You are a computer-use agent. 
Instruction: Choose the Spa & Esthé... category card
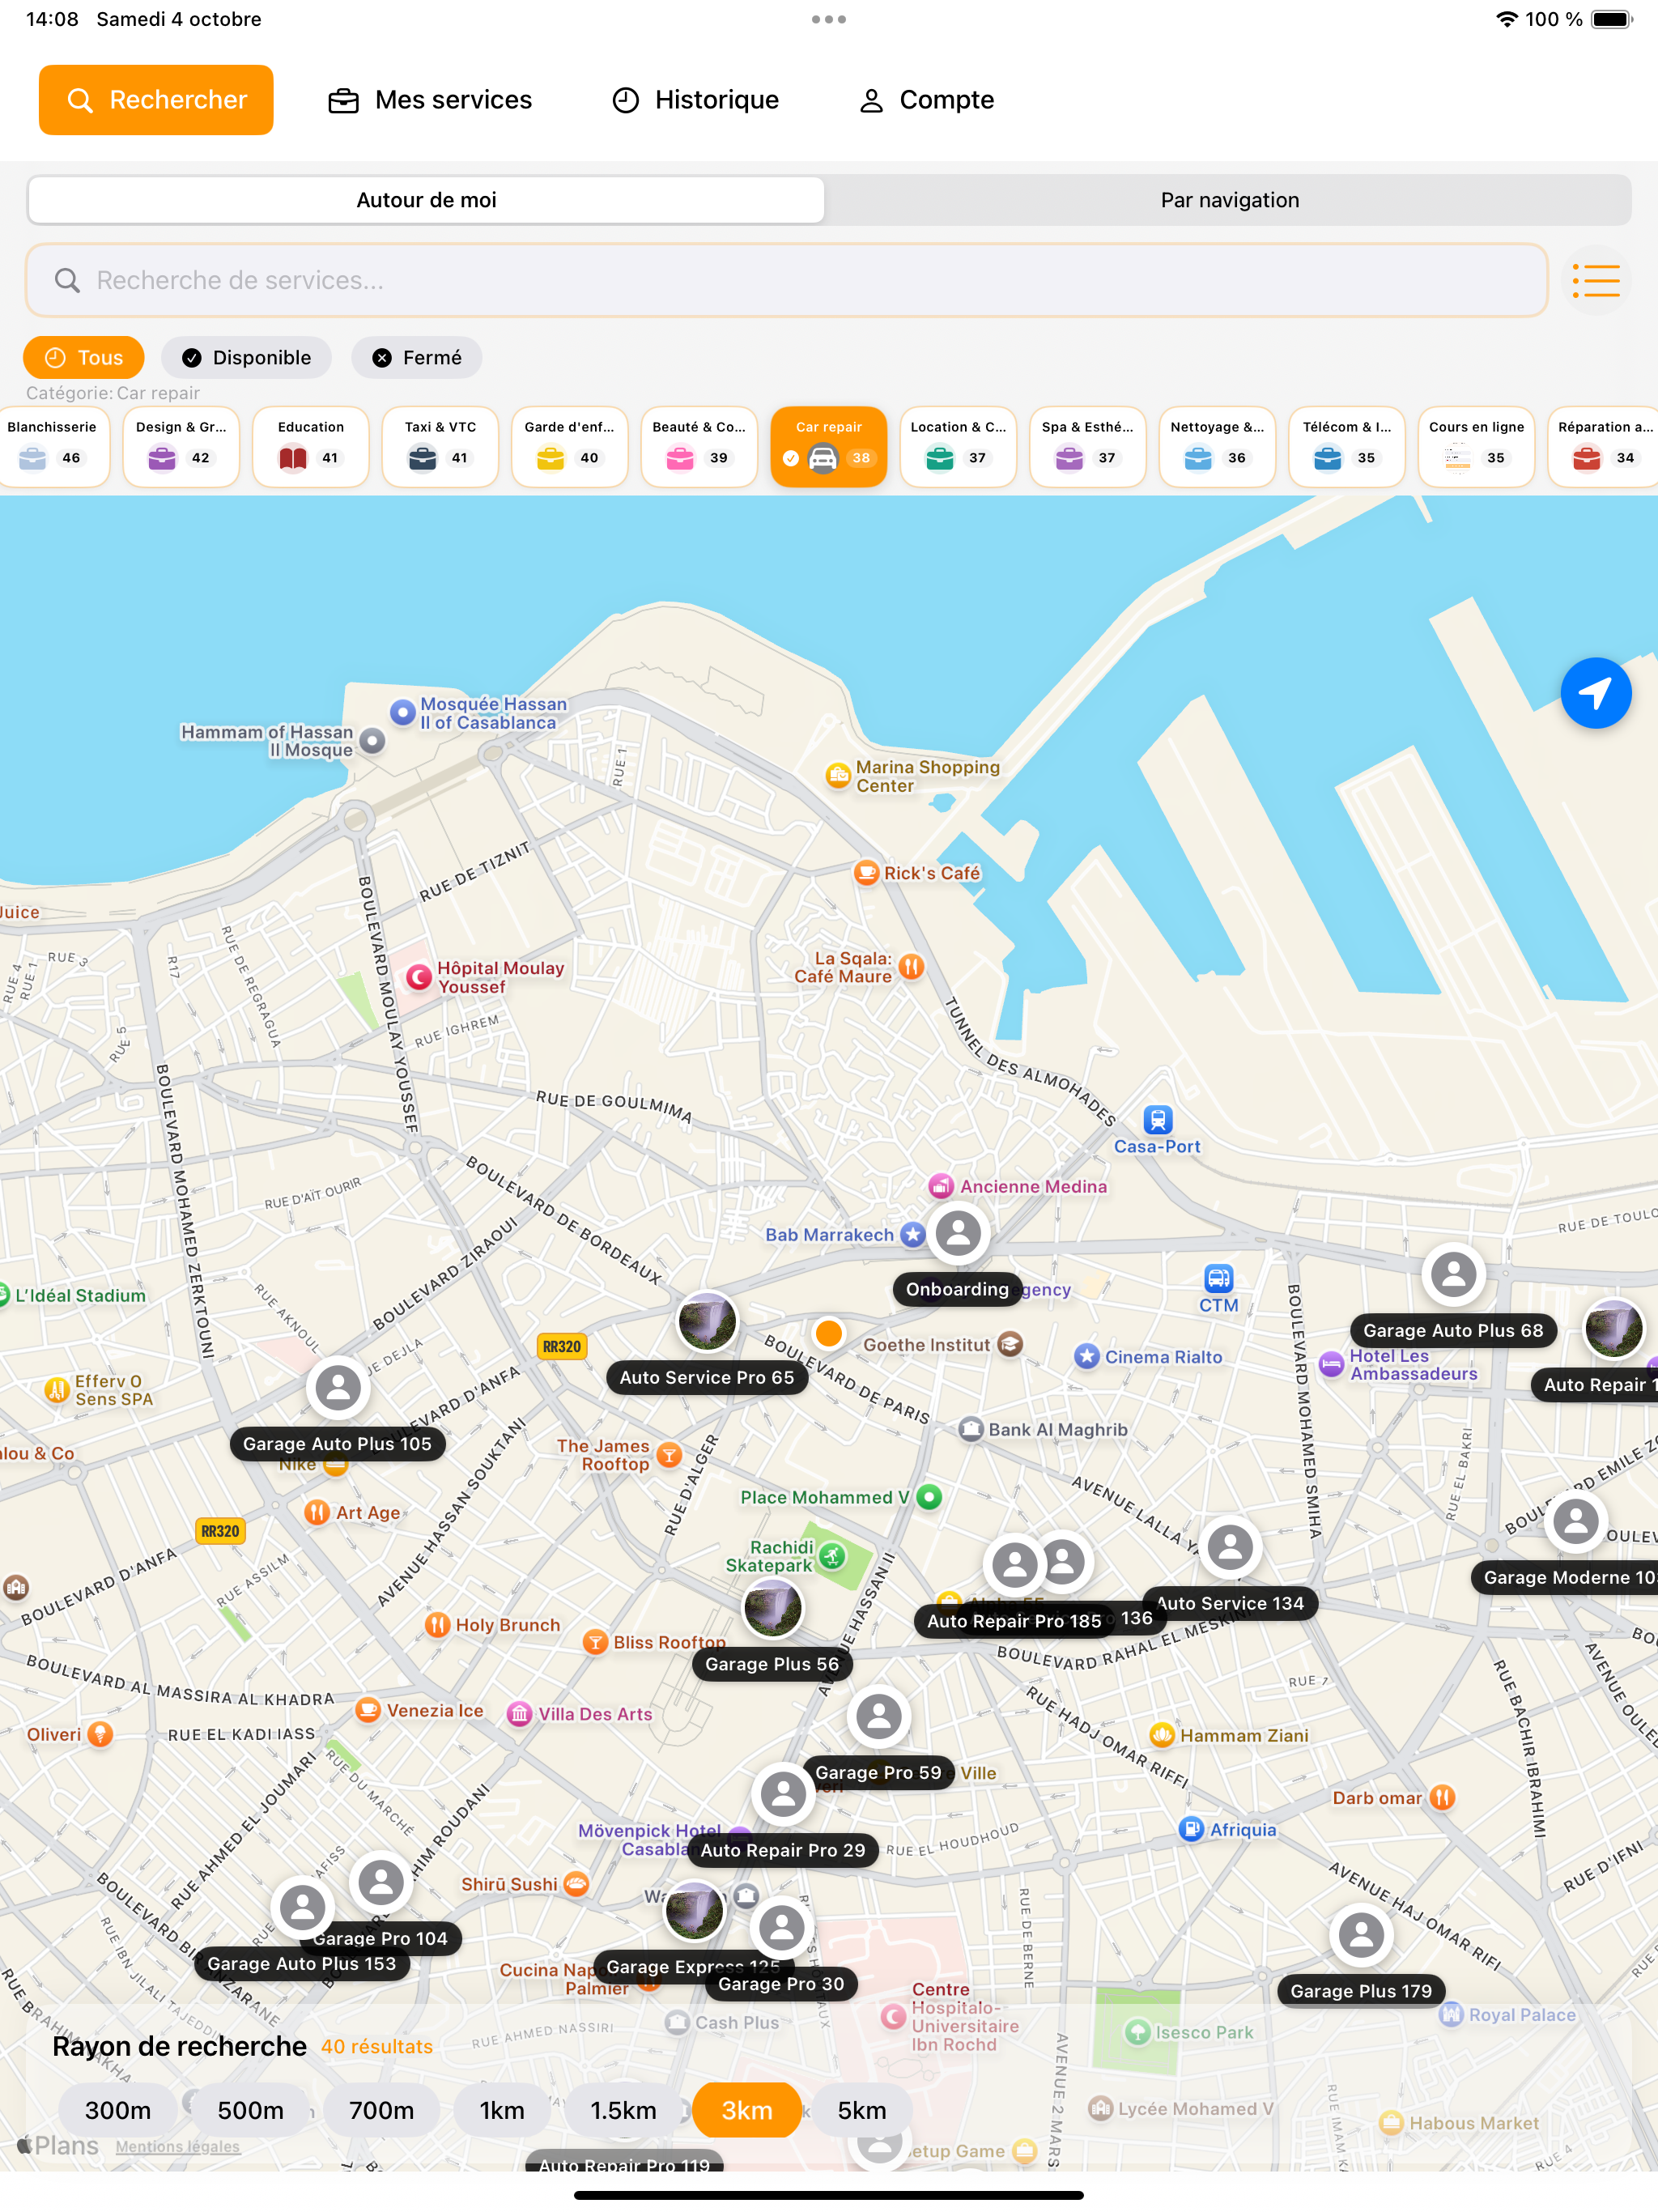tap(1088, 446)
